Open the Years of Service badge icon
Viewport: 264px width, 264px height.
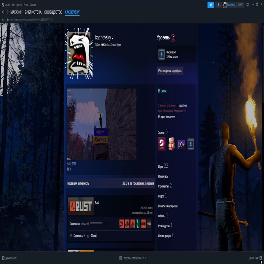pyautogui.click(x=191, y=144)
